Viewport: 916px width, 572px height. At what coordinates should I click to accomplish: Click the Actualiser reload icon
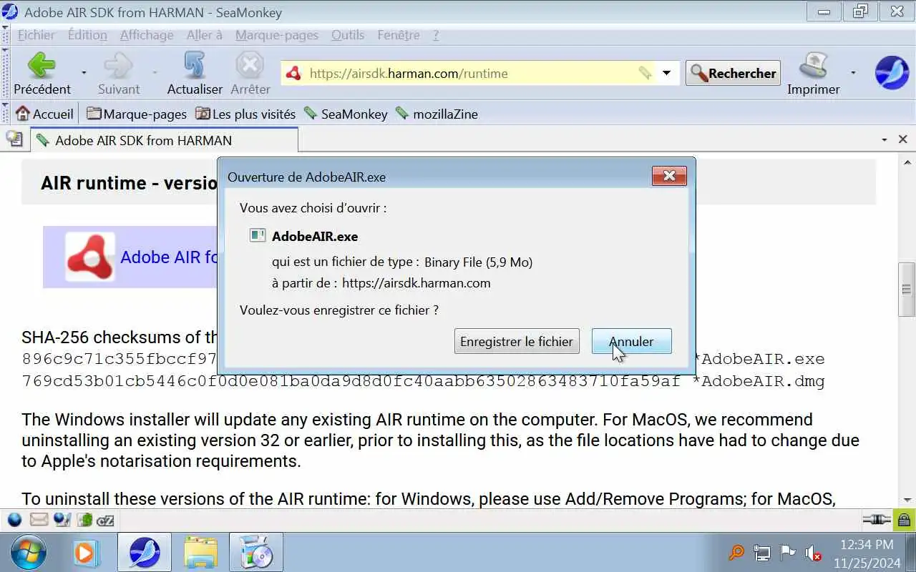pos(195,66)
